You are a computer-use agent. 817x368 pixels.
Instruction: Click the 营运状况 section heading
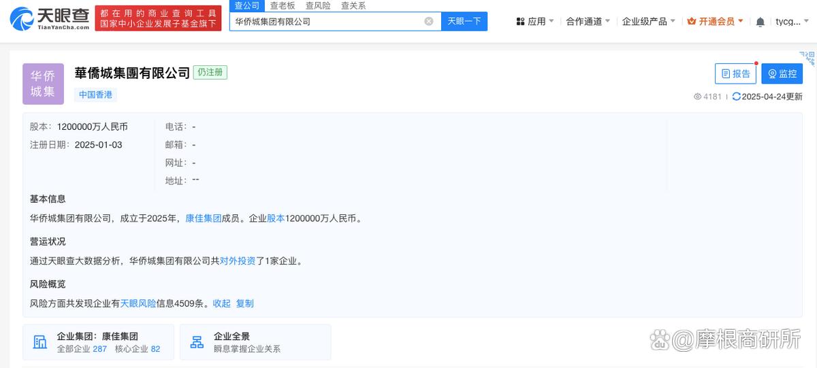pyautogui.click(x=48, y=241)
